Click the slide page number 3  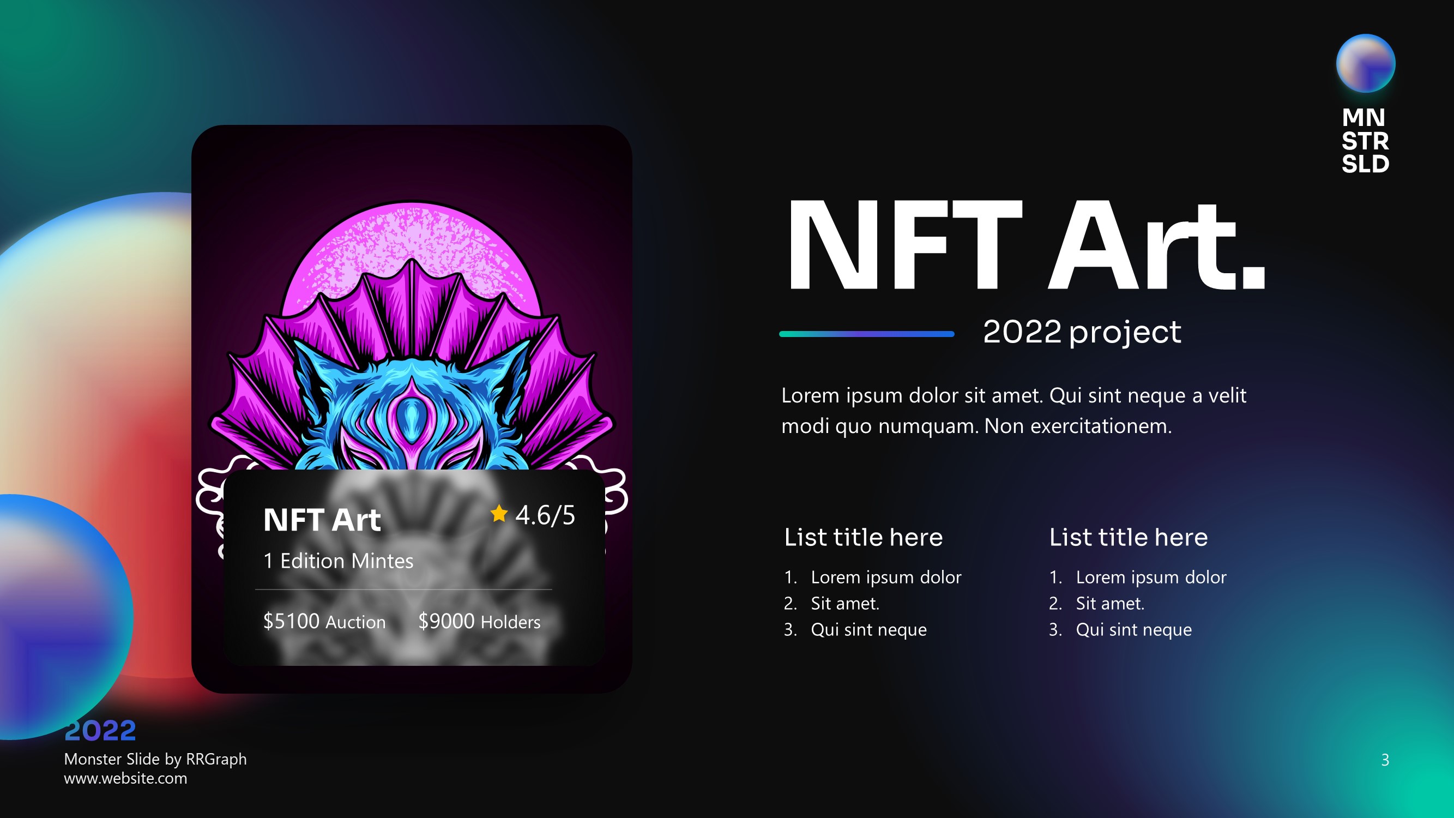(x=1385, y=760)
